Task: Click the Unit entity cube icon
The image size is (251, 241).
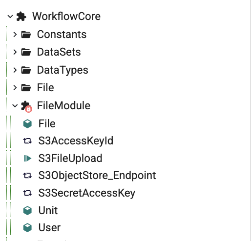Action: click(27, 210)
